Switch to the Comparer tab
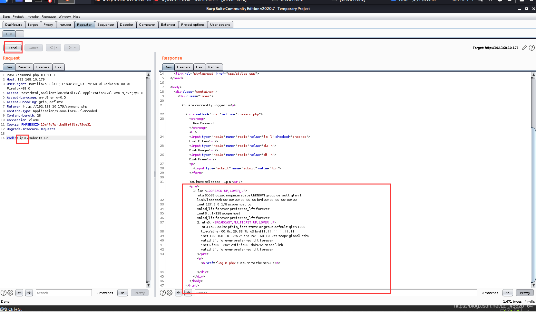Screen dimensions: 536x312 pyautogui.click(x=147, y=24)
